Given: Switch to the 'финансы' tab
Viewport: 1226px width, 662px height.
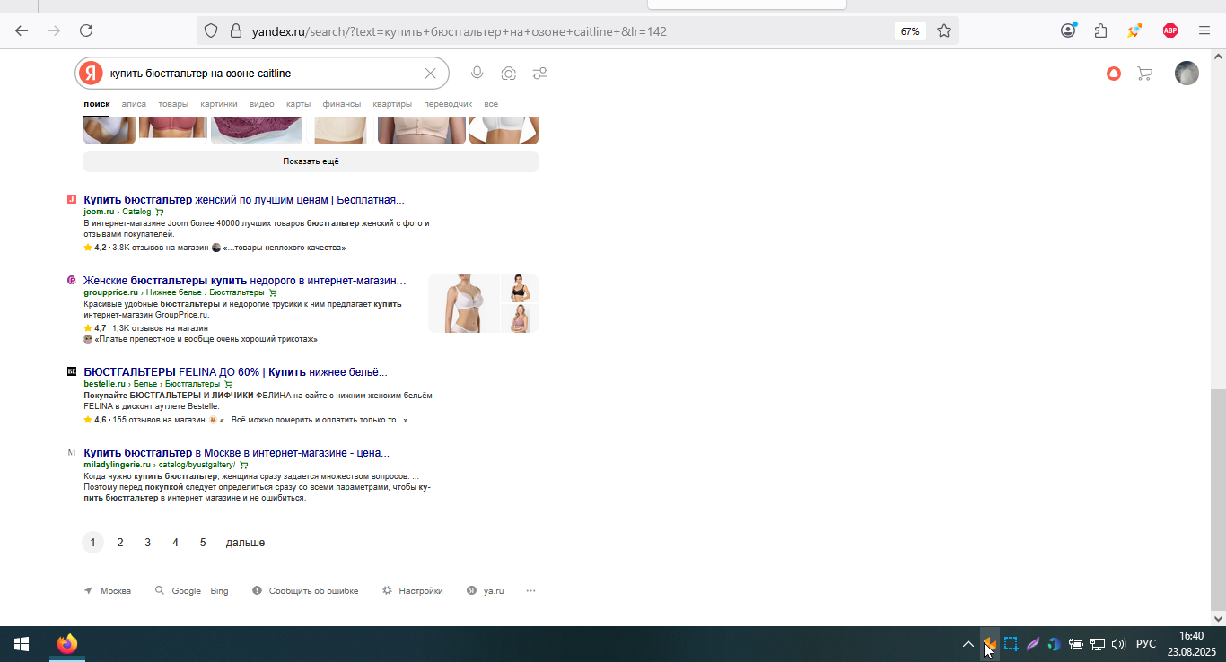Looking at the screenshot, I should pos(342,104).
